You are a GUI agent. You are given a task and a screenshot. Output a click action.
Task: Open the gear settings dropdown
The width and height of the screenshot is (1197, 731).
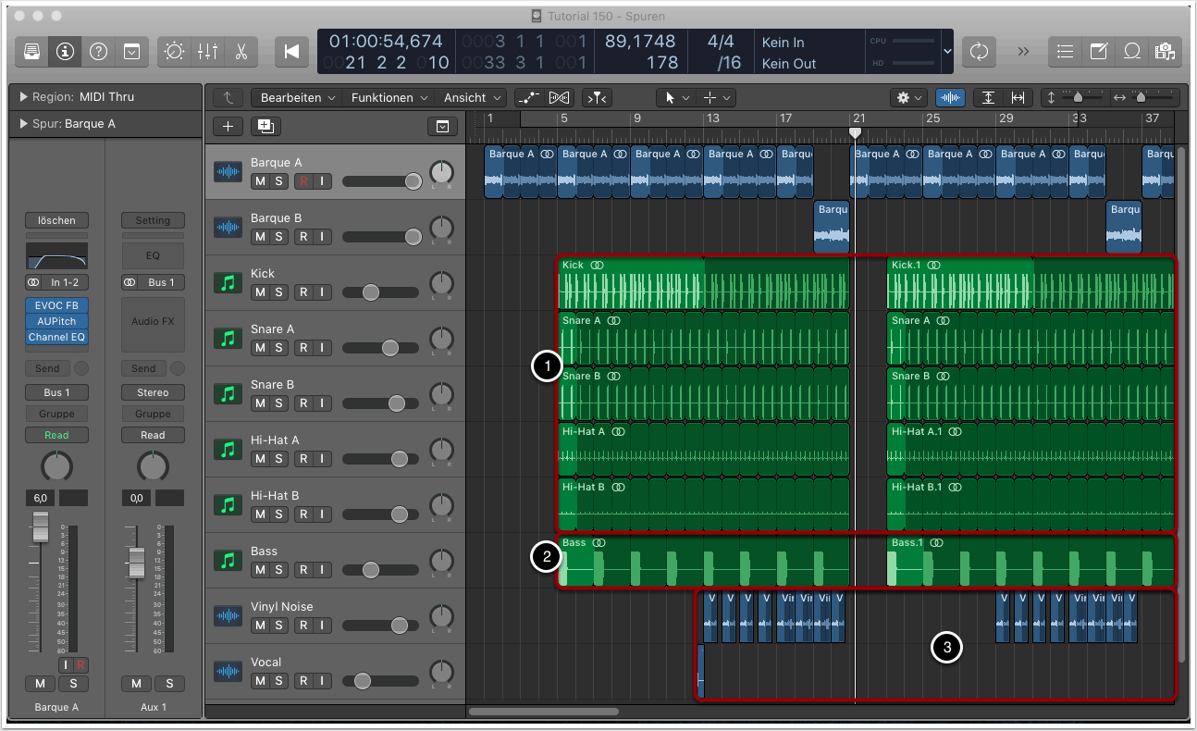pos(907,97)
